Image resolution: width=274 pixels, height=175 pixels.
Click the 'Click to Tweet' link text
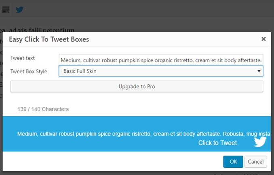click(217, 143)
